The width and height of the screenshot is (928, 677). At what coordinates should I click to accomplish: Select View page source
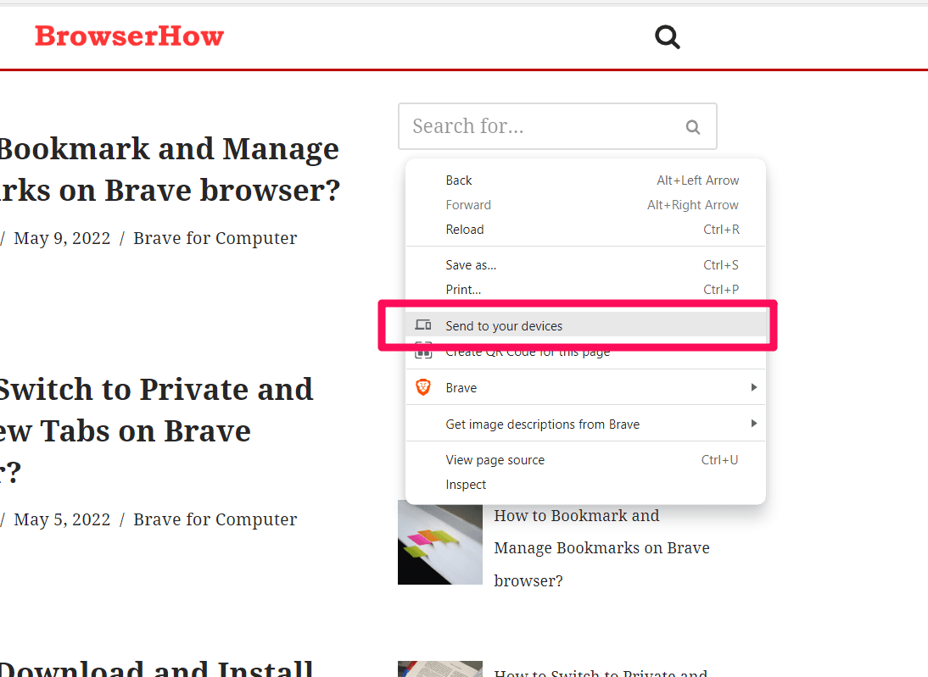click(x=585, y=460)
